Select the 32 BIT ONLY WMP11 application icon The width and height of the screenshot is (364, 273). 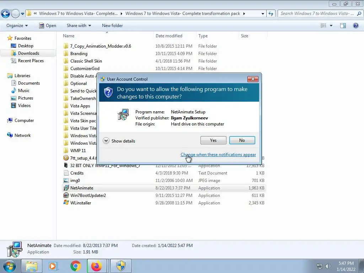tap(66, 165)
